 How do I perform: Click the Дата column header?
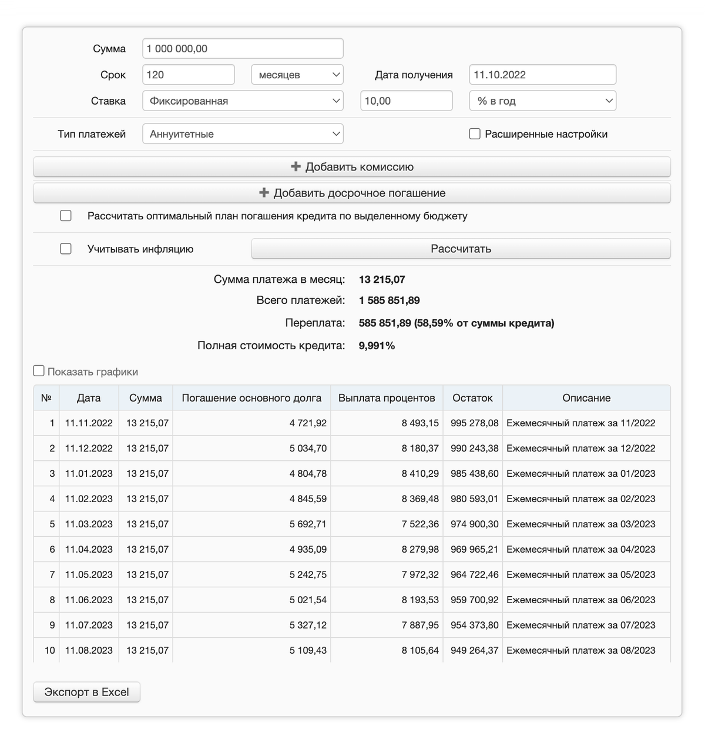tap(89, 398)
